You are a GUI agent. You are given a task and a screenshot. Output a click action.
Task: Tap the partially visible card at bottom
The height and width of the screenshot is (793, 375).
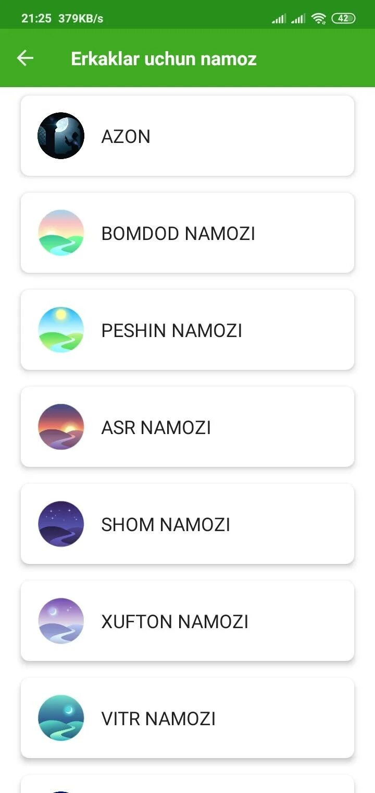(187, 785)
